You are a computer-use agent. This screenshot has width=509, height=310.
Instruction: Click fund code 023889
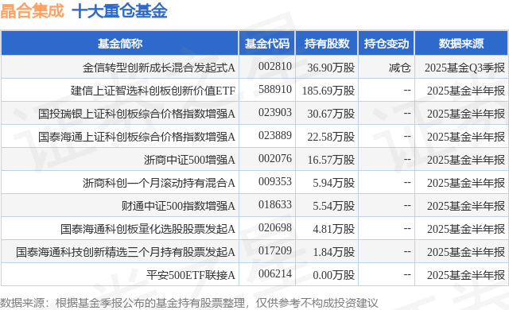click(x=275, y=136)
